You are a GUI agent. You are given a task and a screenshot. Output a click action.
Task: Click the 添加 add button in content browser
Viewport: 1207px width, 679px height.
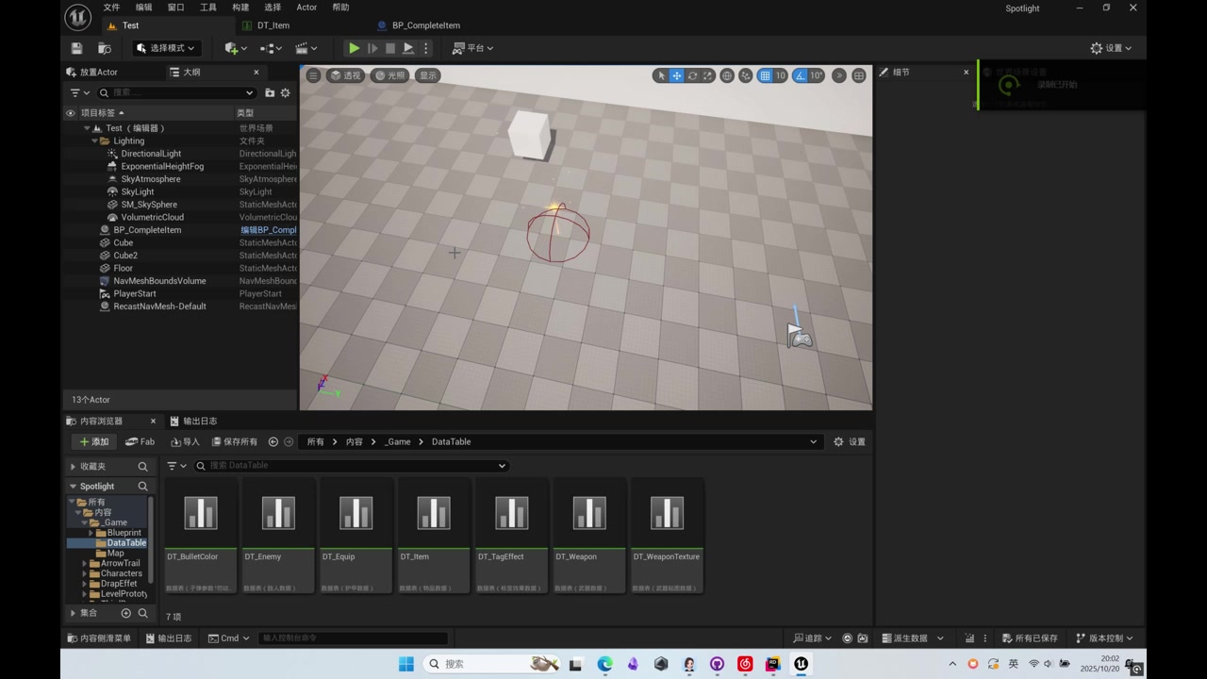point(94,441)
